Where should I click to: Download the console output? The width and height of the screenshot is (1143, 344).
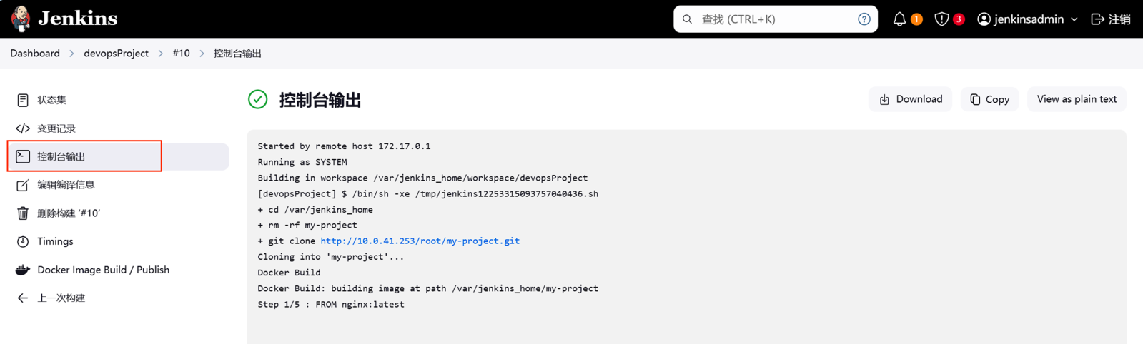[x=910, y=99]
